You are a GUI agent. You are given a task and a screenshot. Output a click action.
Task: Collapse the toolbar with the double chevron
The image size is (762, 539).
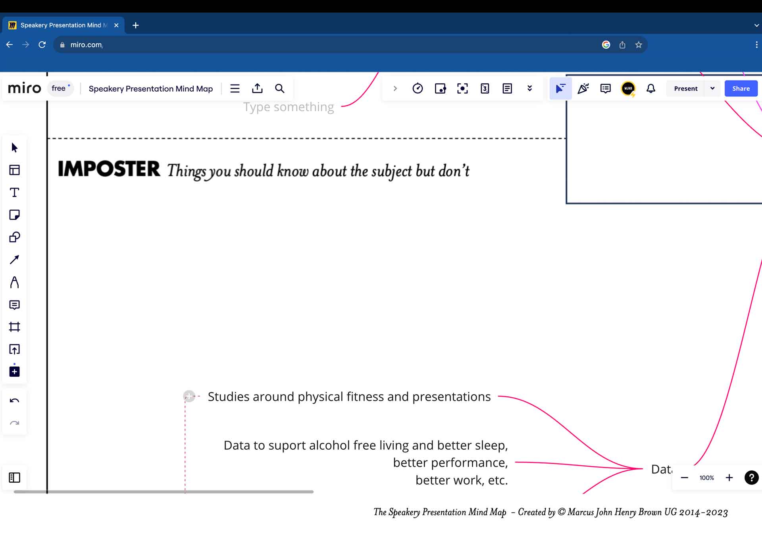[x=529, y=88]
